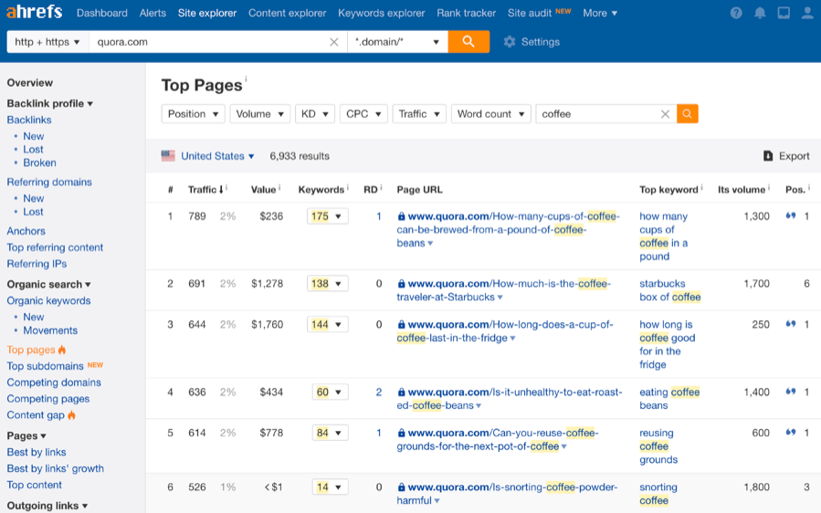Collapse the Organic search section

point(48,284)
